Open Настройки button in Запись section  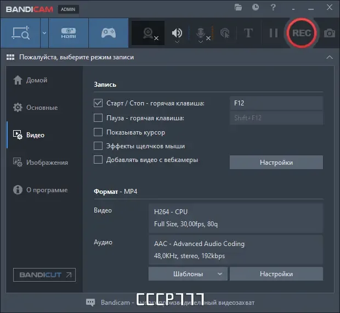click(276, 163)
